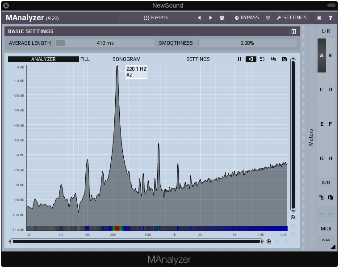This screenshot has height=268, width=339.
Task: Reset the analyzer with the circular arrow icon
Action: point(262,59)
